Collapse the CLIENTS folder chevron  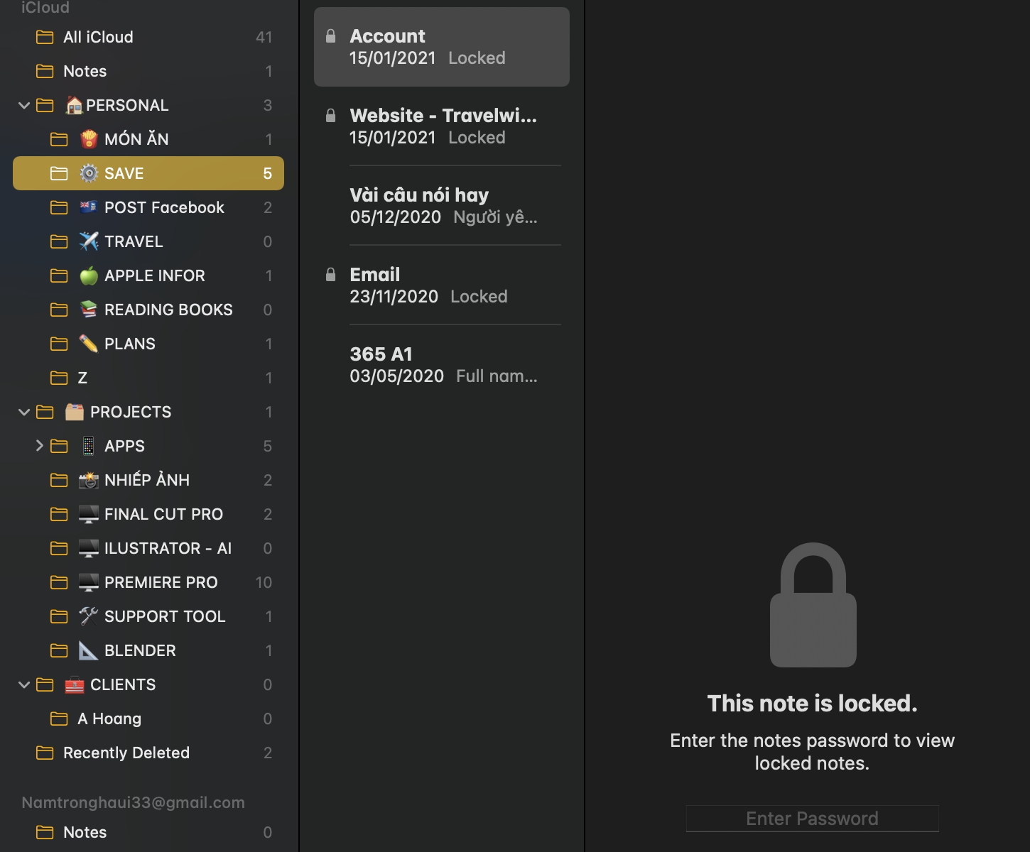(x=24, y=685)
